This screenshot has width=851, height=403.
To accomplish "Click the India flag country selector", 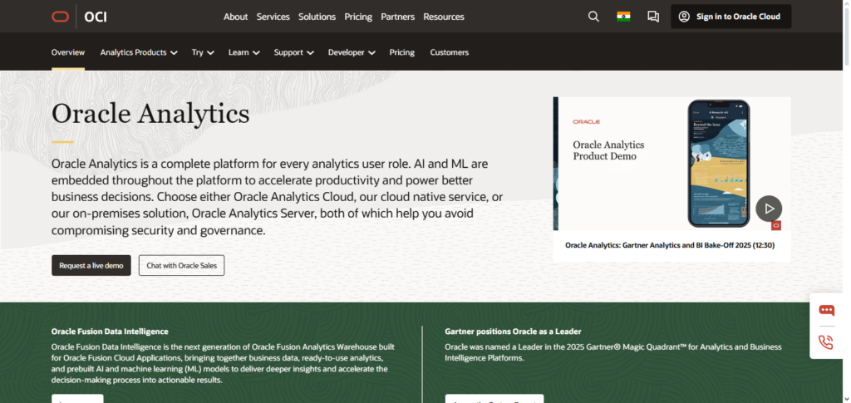I will [x=623, y=17].
